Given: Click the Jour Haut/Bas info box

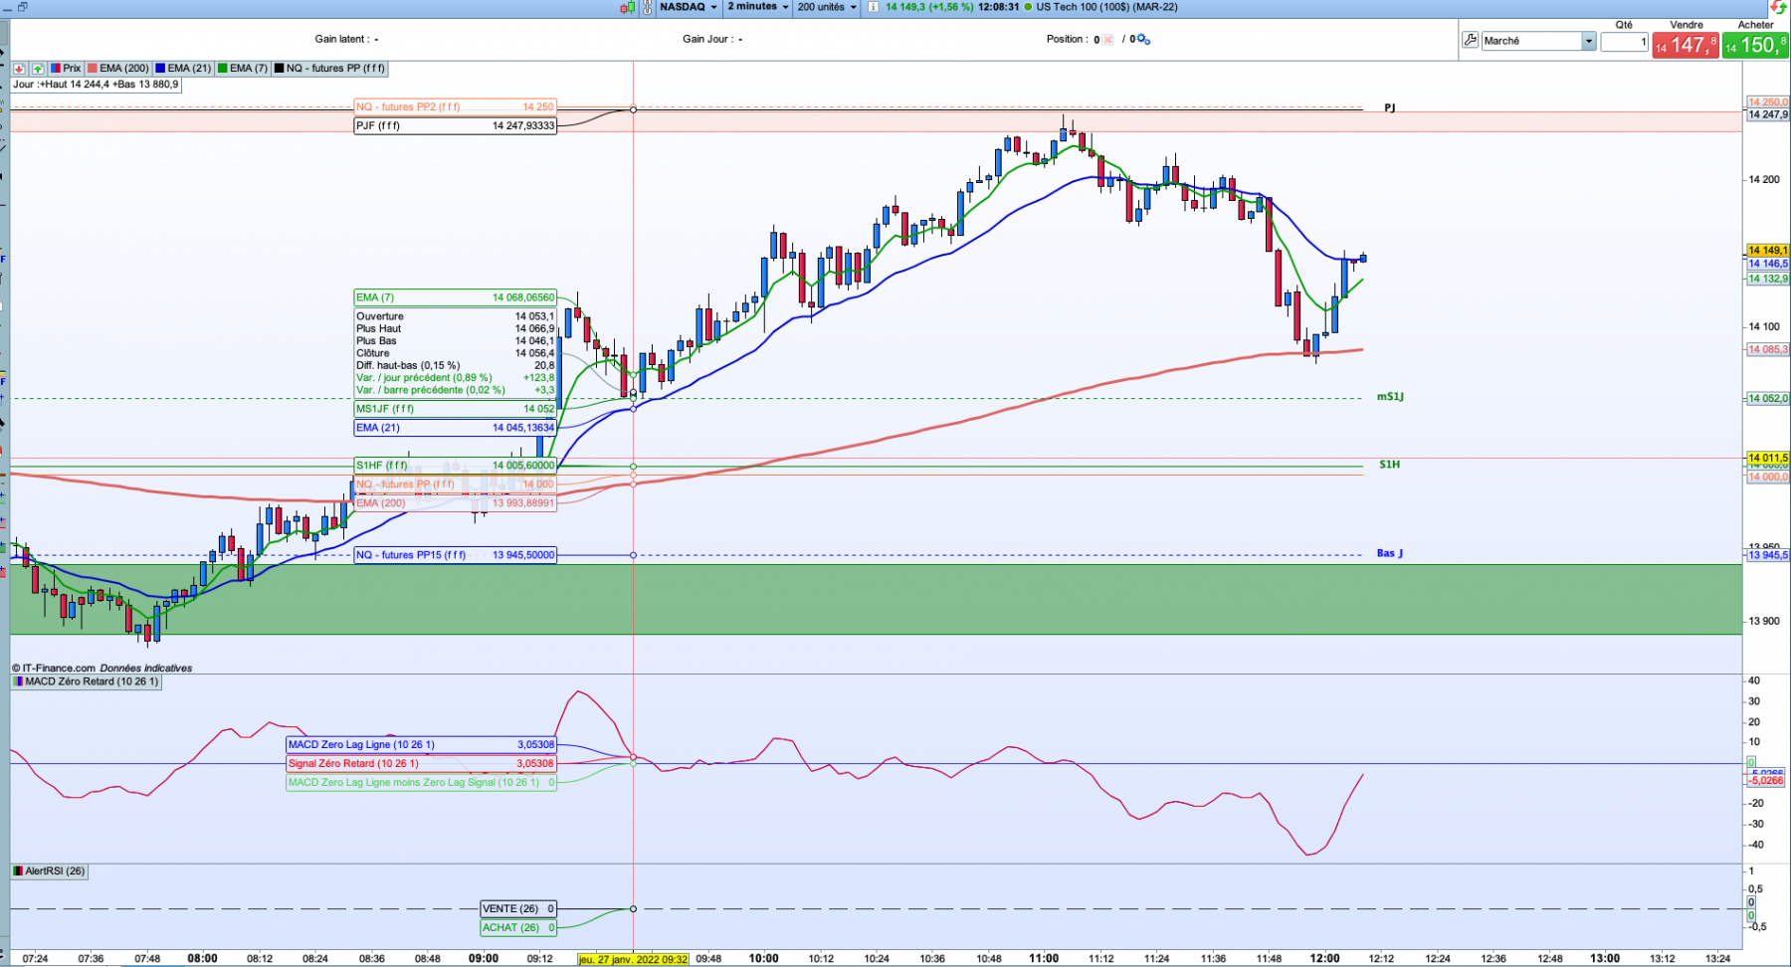Looking at the screenshot, I should 96,85.
